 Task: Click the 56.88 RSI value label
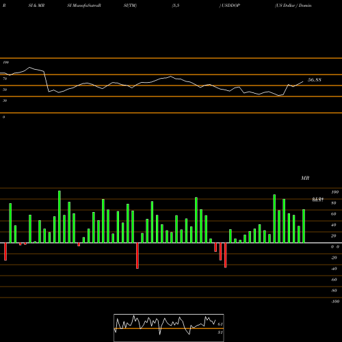[315, 80]
